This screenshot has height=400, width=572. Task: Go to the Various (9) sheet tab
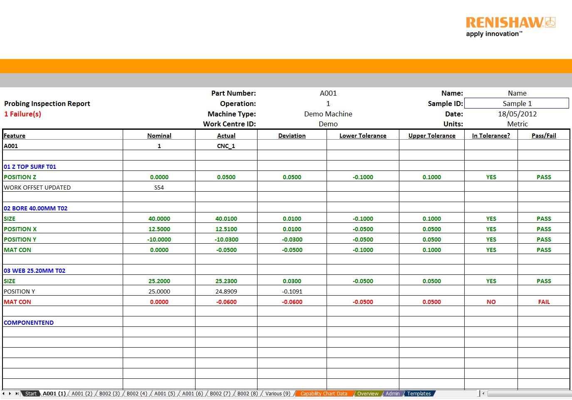coord(277,394)
